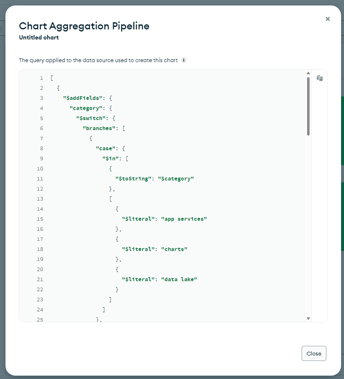The image size is (344, 379).
Task: Click the "charts" literal value
Action: [174, 249]
